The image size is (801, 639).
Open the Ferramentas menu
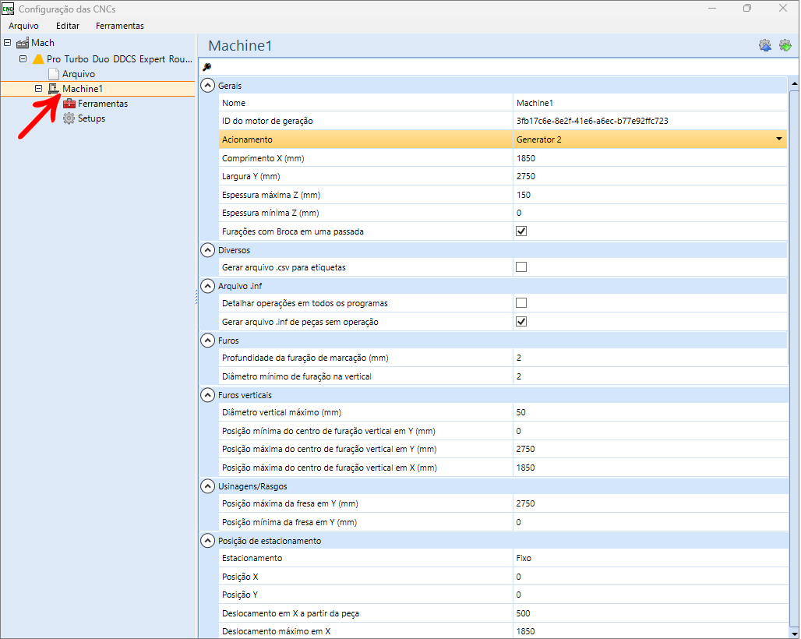coord(119,26)
